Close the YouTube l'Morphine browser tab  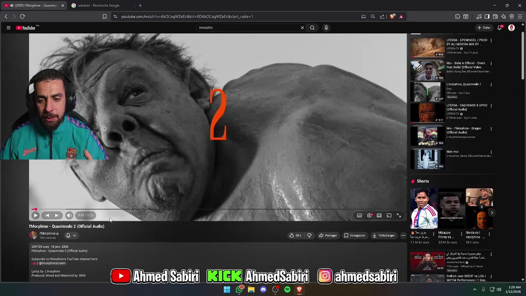click(63, 5)
